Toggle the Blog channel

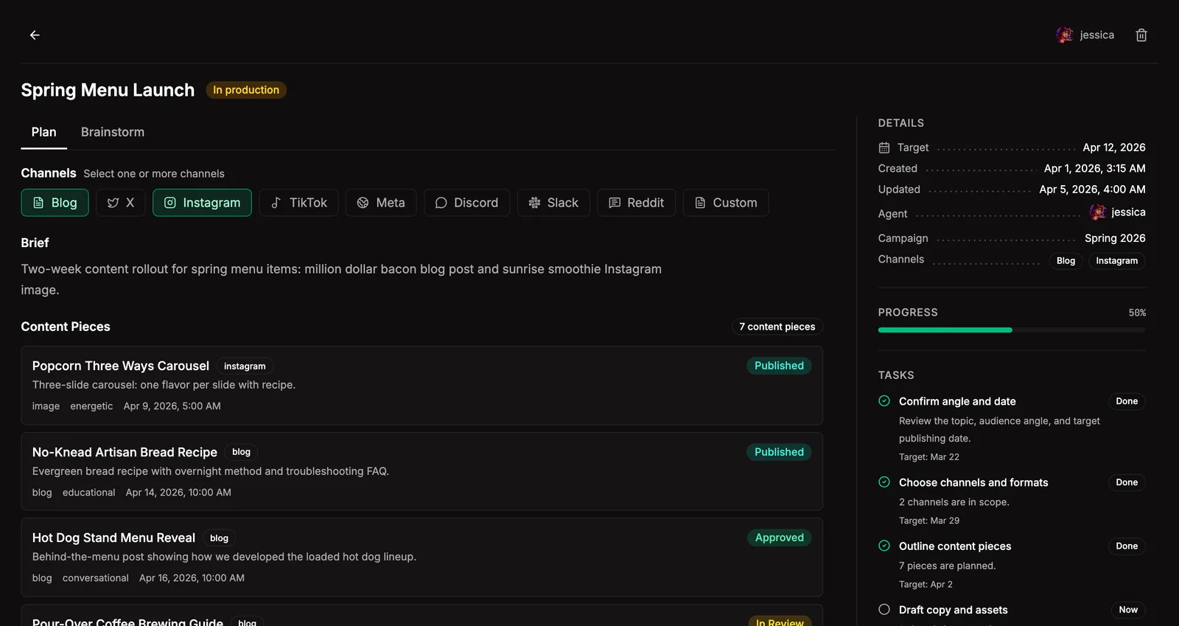[x=55, y=203]
